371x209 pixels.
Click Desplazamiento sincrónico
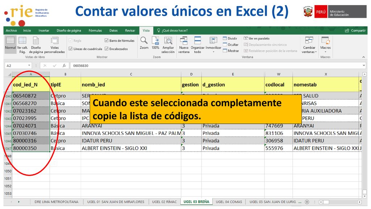(x=265, y=45)
